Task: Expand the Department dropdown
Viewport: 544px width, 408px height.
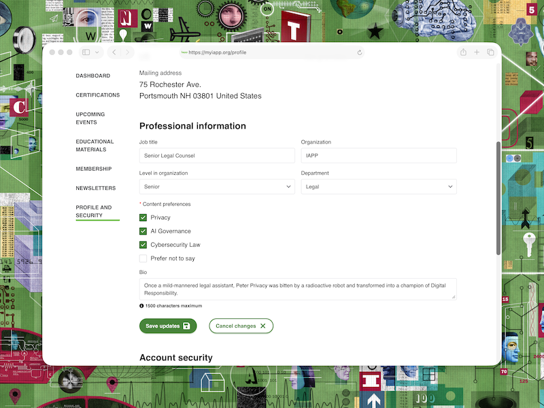Action: pyautogui.click(x=379, y=186)
